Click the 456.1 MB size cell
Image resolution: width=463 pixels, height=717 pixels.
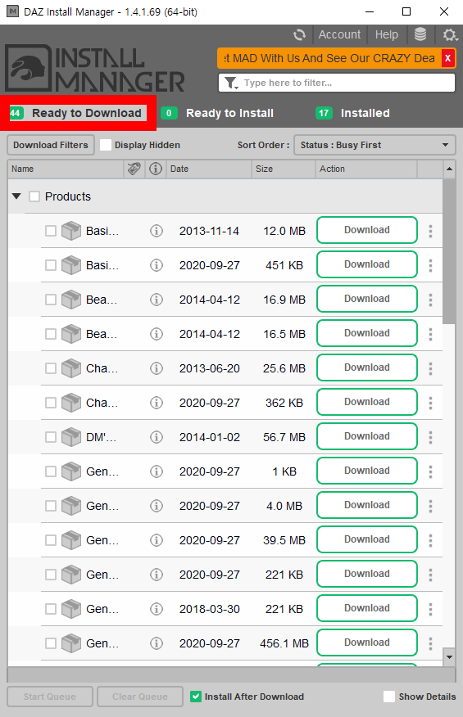[284, 643]
